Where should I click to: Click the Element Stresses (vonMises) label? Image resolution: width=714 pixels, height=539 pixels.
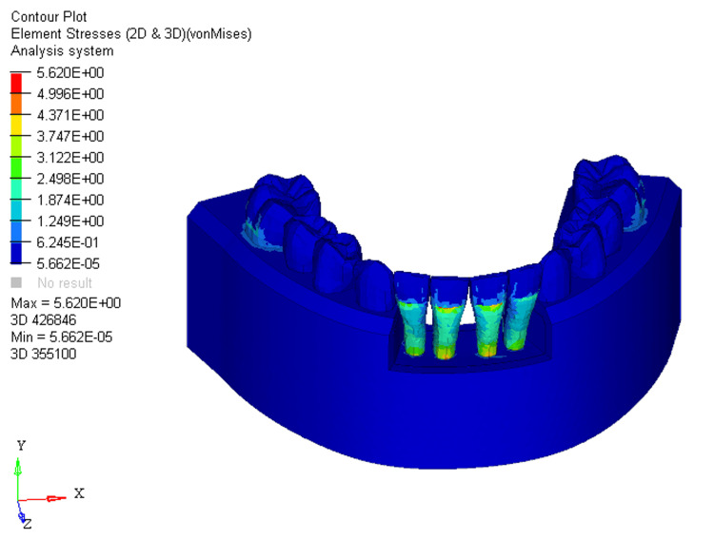[x=131, y=34]
